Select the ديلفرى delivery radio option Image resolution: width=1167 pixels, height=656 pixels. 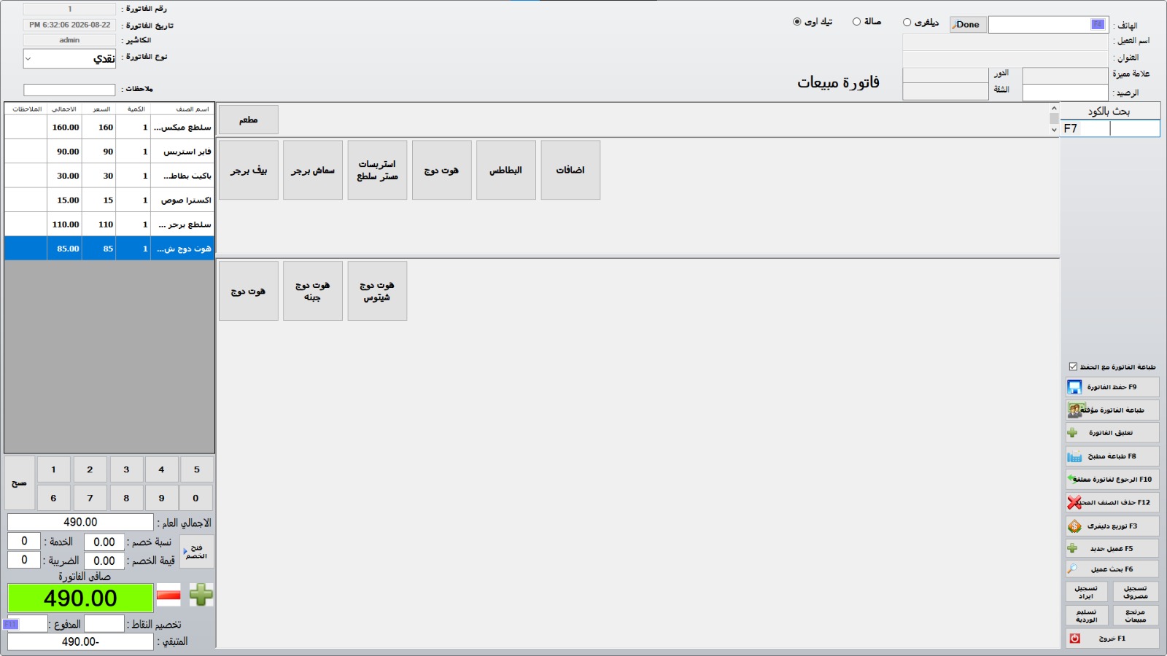tap(907, 23)
